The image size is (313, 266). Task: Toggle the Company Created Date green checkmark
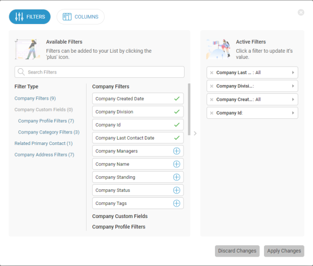(176, 99)
